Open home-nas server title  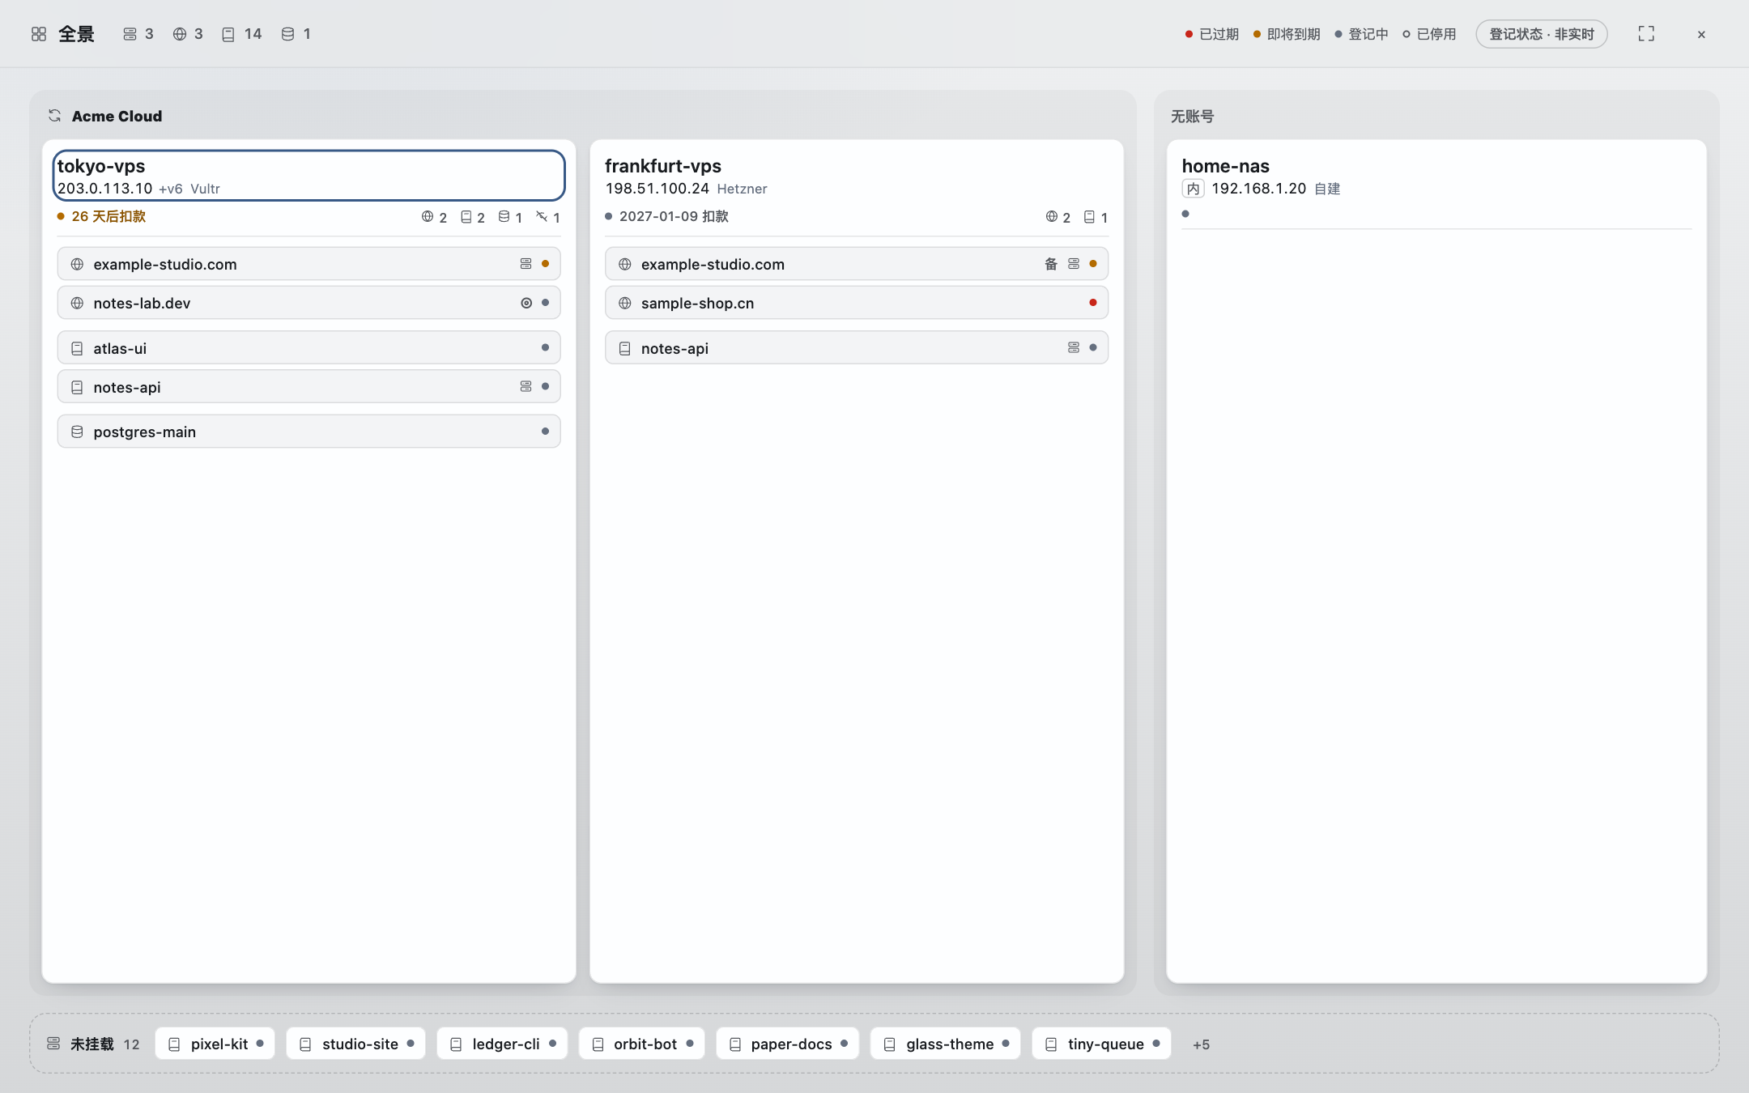tap(1226, 166)
